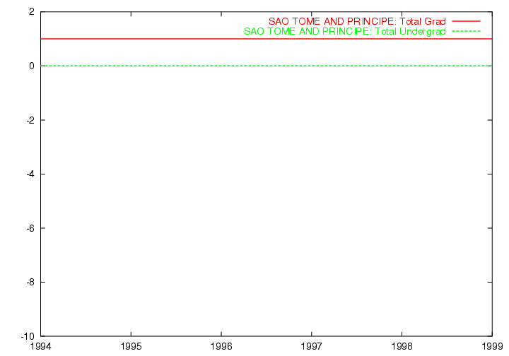Click the y-axis label -8

point(30,283)
